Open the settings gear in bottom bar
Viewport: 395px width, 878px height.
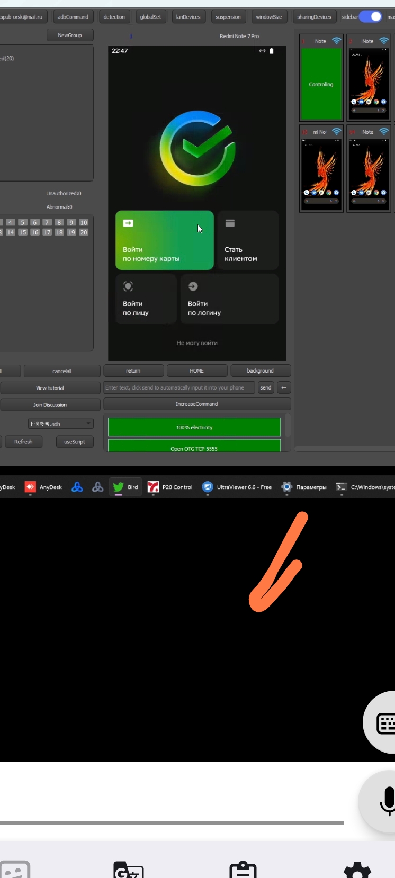point(357,869)
